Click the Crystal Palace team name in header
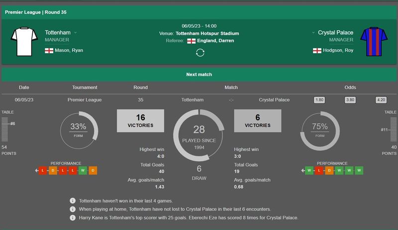The image size is (398, 230). [335, 32]
